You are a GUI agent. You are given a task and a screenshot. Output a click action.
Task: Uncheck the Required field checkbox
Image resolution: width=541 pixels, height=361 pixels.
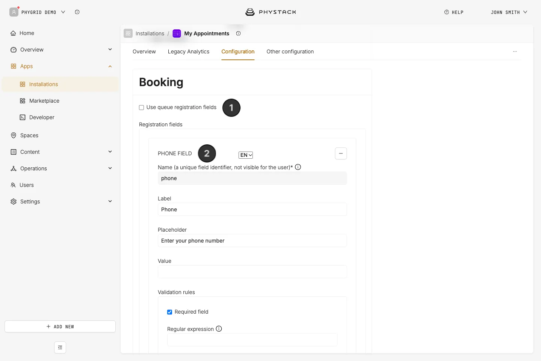[170, 312]
